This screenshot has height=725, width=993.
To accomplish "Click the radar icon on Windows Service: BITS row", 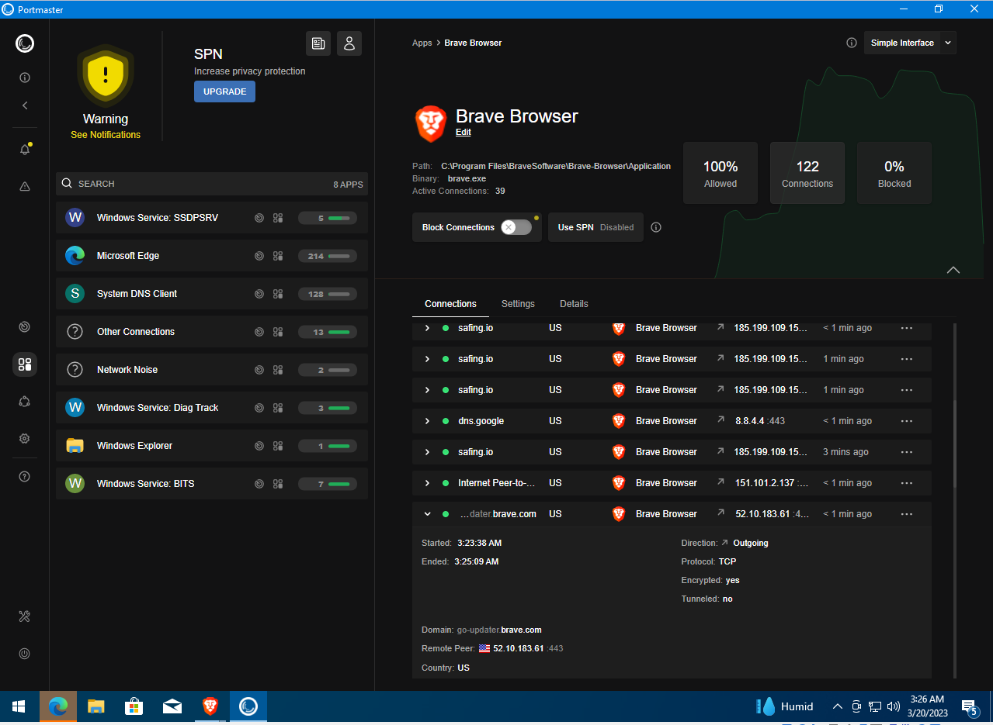I will 259,484.
